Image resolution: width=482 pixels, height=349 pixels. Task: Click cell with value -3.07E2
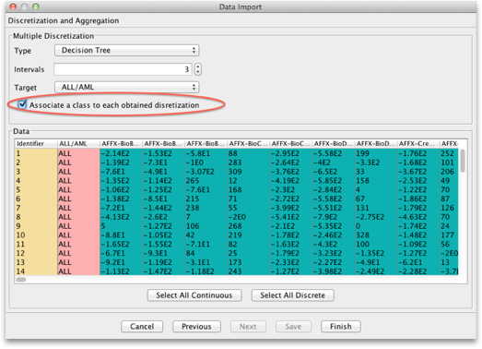coord(206,171)
